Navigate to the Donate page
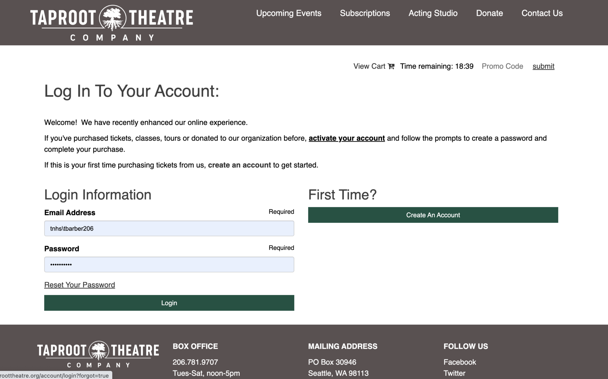 coord(489,13)
